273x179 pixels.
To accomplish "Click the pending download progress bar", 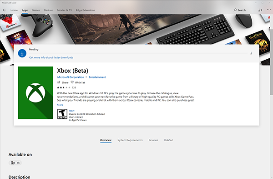I will click(138, 53).
